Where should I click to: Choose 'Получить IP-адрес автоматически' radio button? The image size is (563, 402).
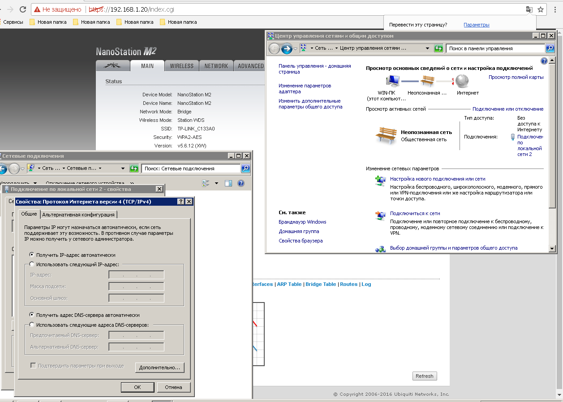click(x=32, y=255)
